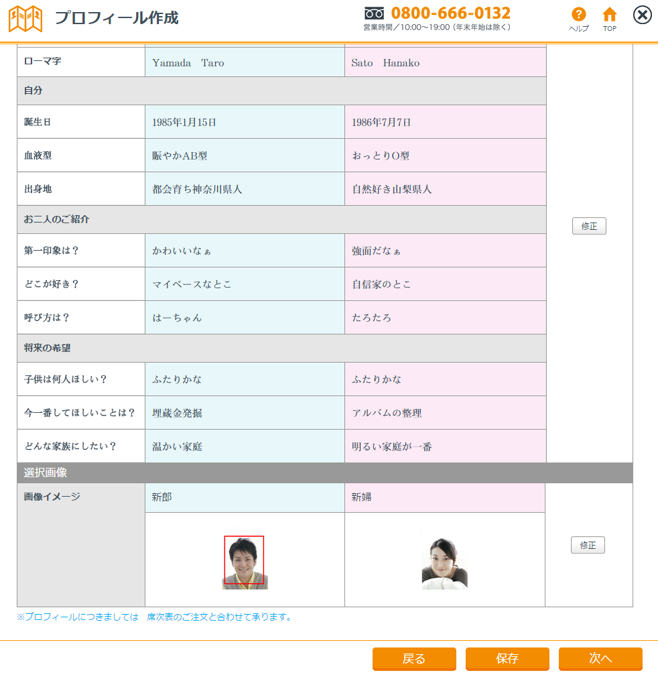
Task: Select the groom's photo thumbnail
Action: (245, 562)
